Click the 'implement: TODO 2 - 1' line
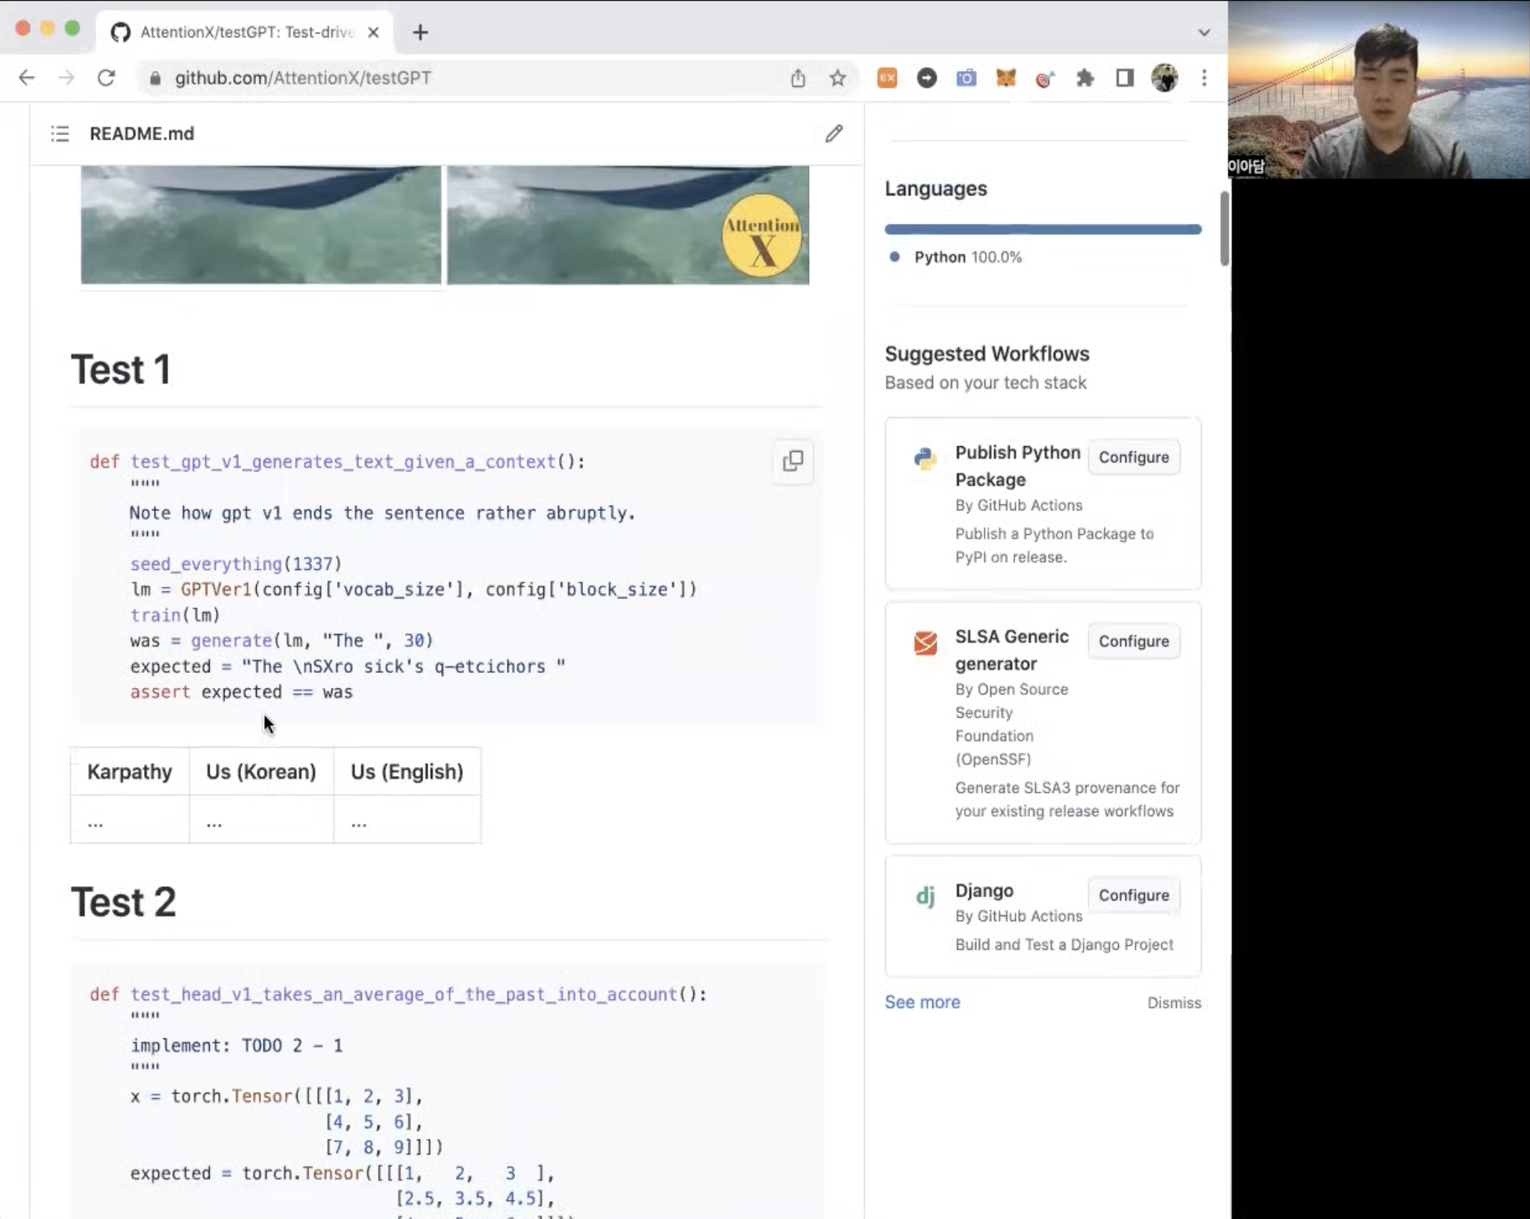The width and height of the screenshot is (1530, 1219). pyautogui.click(x=237, y=1045)
